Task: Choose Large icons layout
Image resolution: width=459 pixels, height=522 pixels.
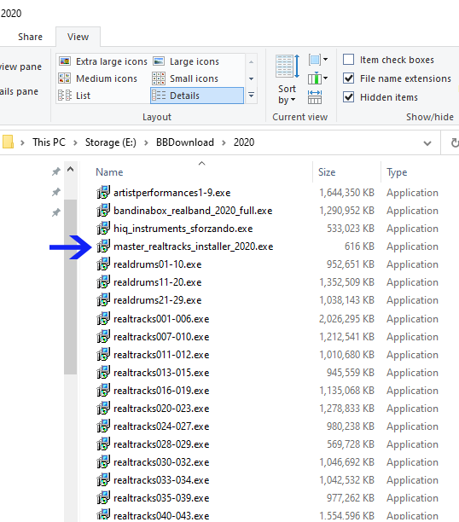Action: (186, 61)
